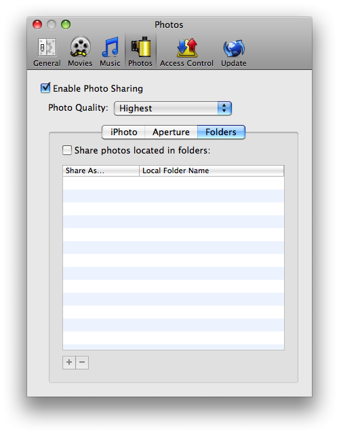The height and width of the screenshot is (434, 339).
Task: Disable the Enable Photo Sharing checkbox
Action: (x=45, y=88)
